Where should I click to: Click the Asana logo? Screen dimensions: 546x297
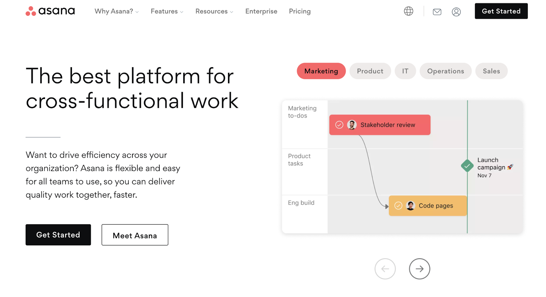pyautogui.click(x=50, y=11)
